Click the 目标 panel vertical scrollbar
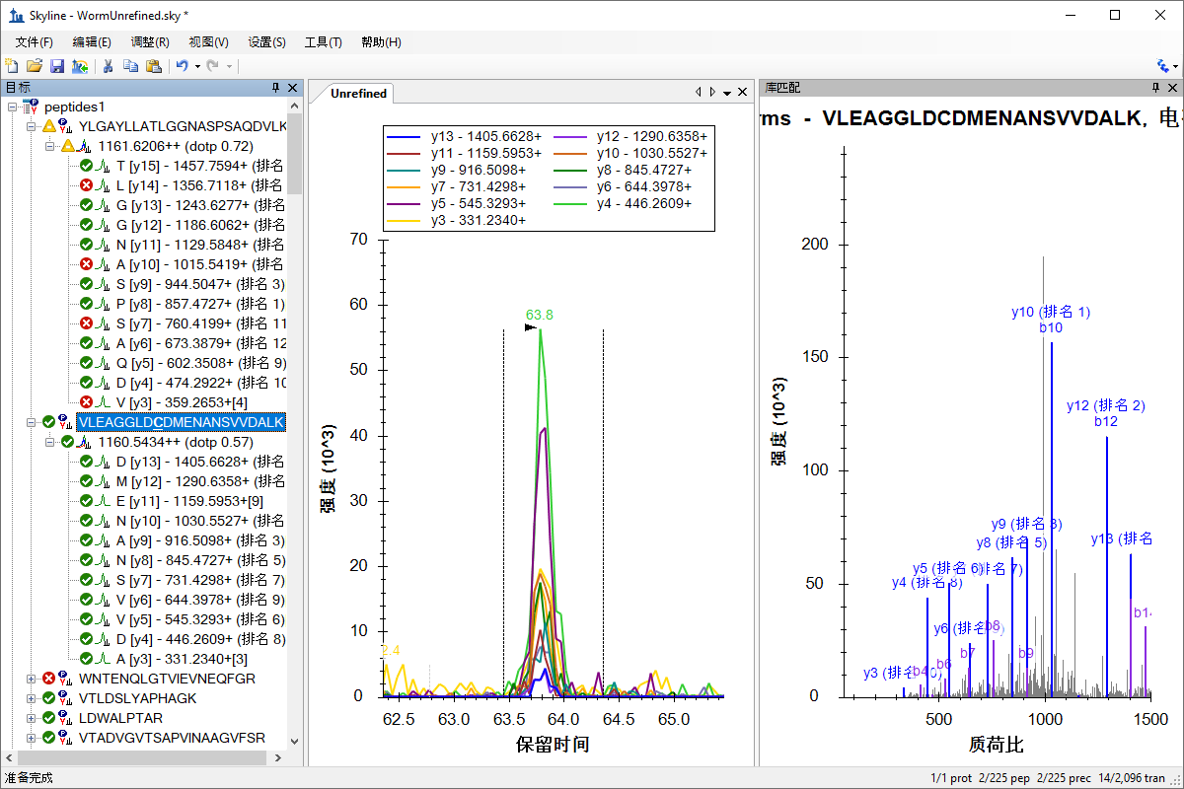 click(x=295, y=424)
